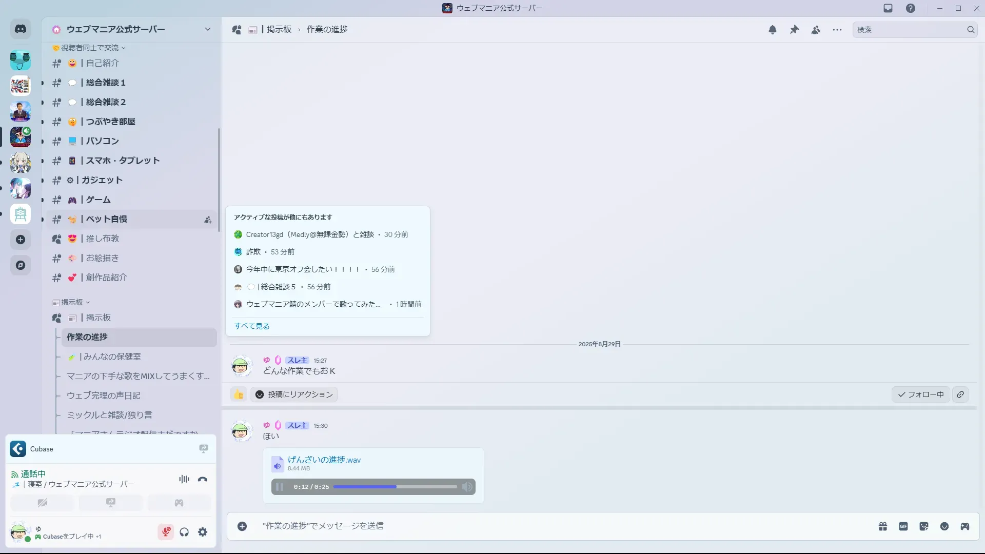Image resolution: width=985 pixels, height=554 pixels.
Task: Click the disconnect call icon
Action: click(x=203, y=479)
